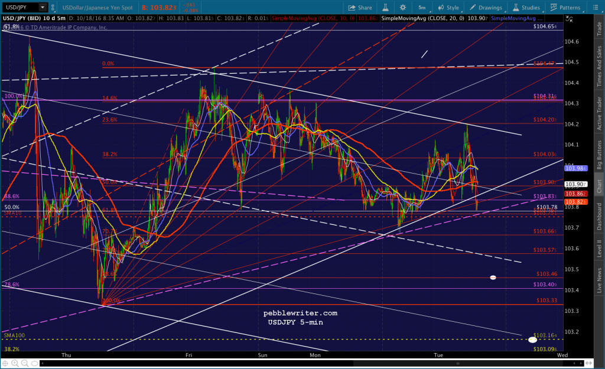This screenshot has height=369, width=605.
Task: Open the Drawings menu
Action: (486, 8)
